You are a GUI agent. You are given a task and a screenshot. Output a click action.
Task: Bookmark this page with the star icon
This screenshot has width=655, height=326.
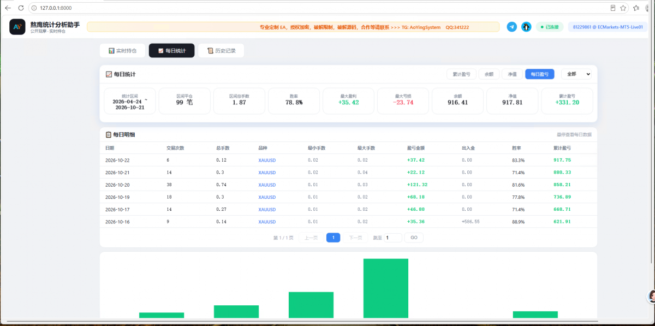click(623, 8)
